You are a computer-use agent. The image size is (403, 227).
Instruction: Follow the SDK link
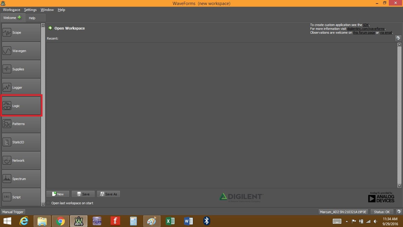click(366, 25)
